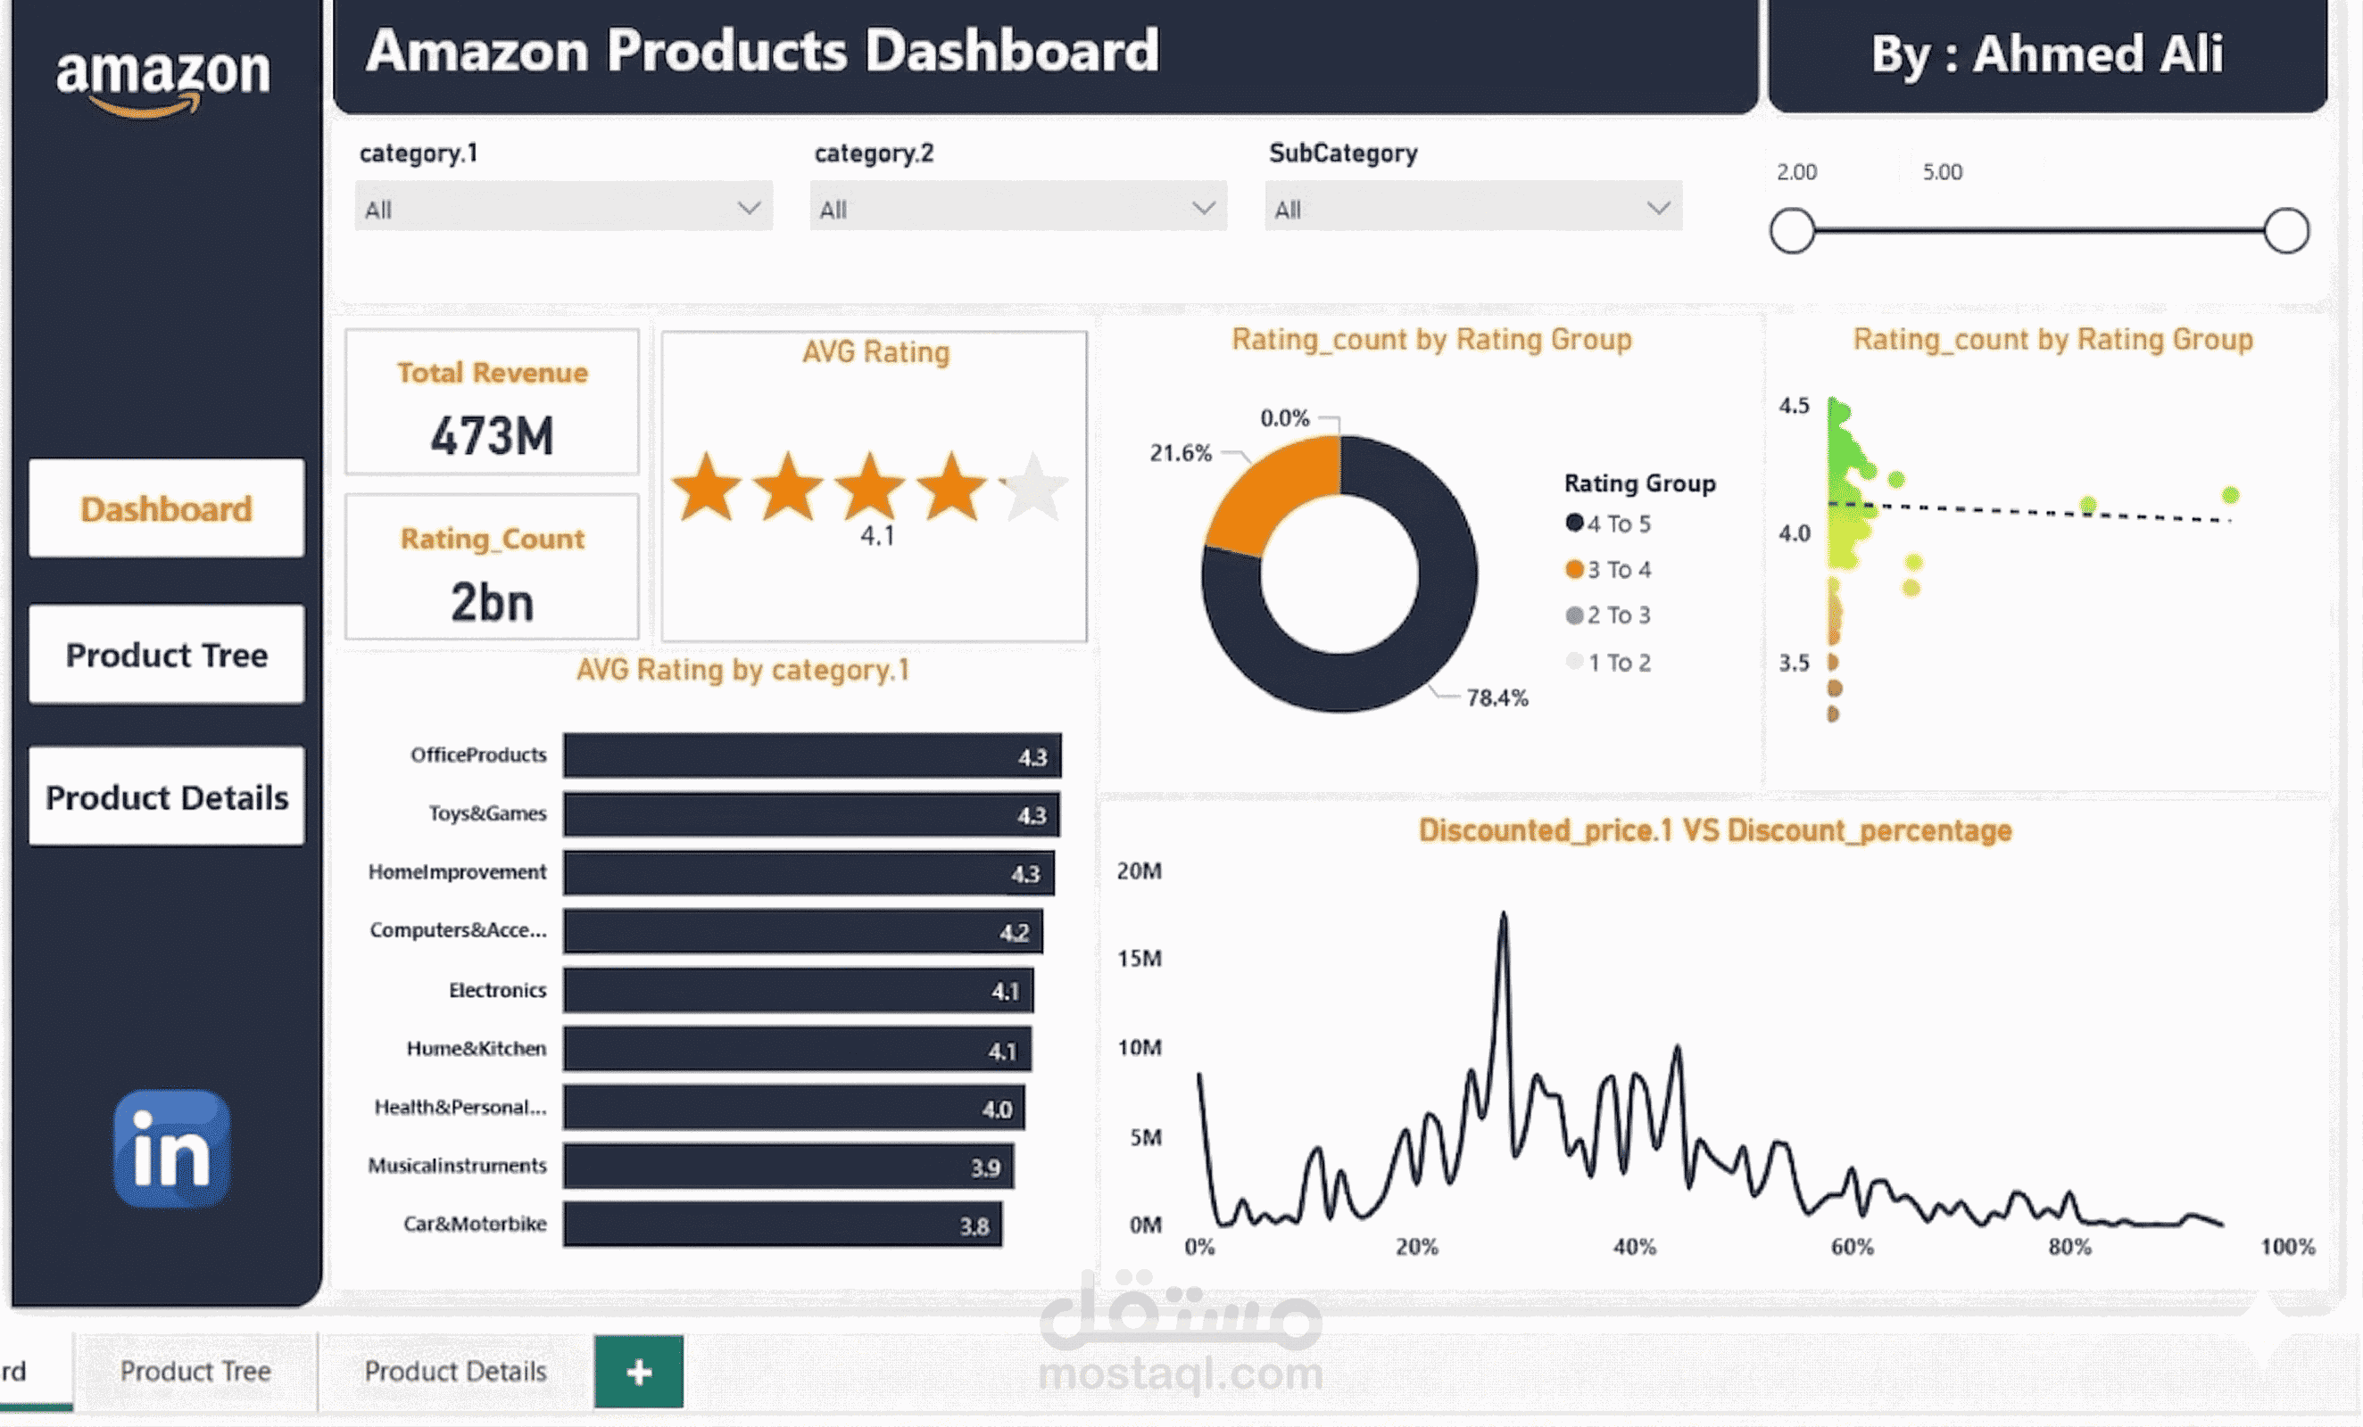
Task: Click the grey fifth rating star
Action: pos(1033,488)
